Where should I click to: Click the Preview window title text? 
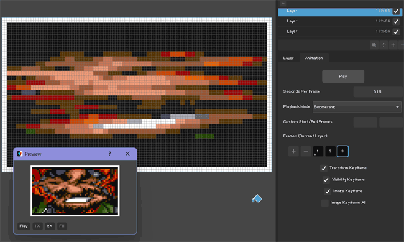click(x=33, y=154)
